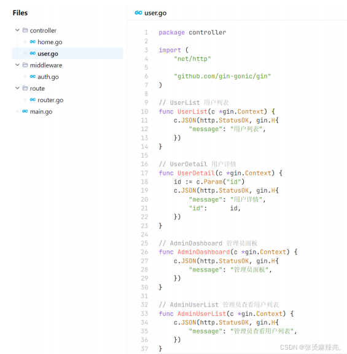Open home.go in the file tree
This screenshot has height=354, width=347.
click(x=50, y=42)
